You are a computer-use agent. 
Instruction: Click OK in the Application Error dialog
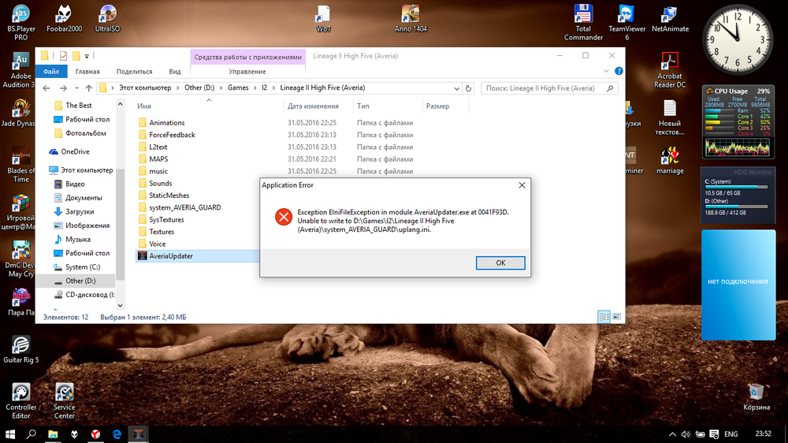pyautogui.click(x=500, y=263)
